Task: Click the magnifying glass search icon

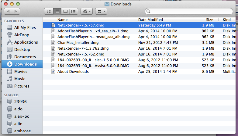Action: click(148, 11)
